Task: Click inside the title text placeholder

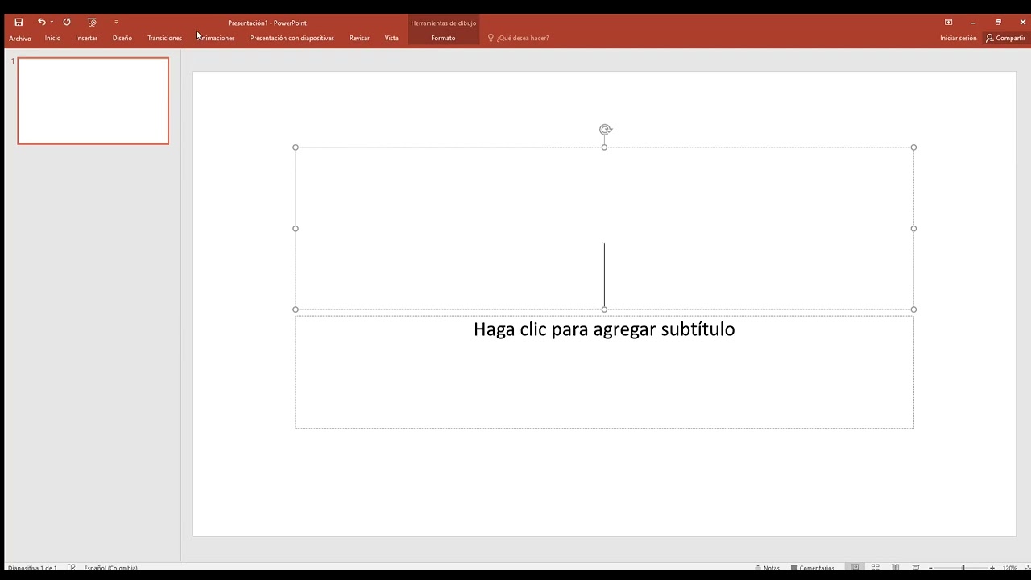Action: (604, 228)
